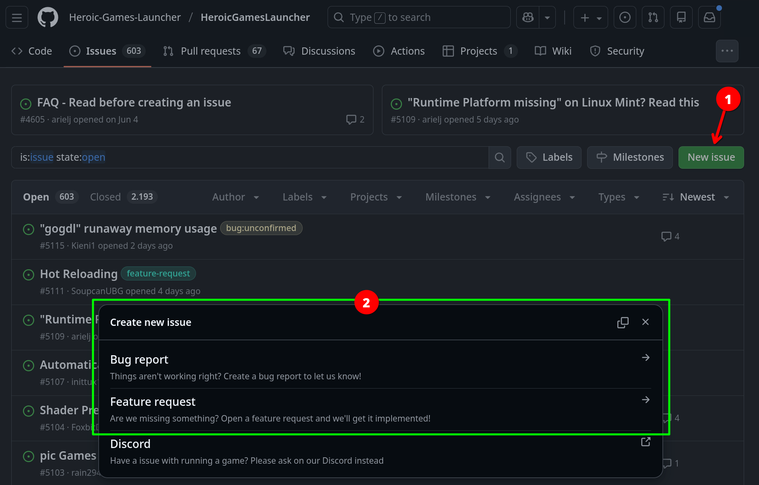Open the notifications inbox icon

[x=709, y=17]
